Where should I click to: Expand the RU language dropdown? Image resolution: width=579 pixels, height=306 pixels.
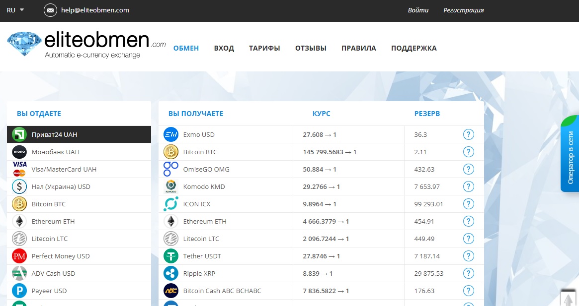point(15,10)
